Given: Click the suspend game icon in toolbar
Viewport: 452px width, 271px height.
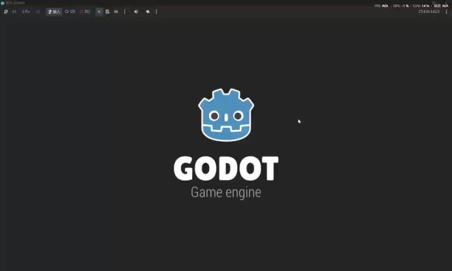Looking at the screenshot, I should click(6, 11).
